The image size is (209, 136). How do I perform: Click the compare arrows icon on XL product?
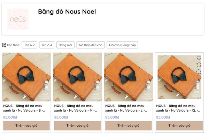199,65
